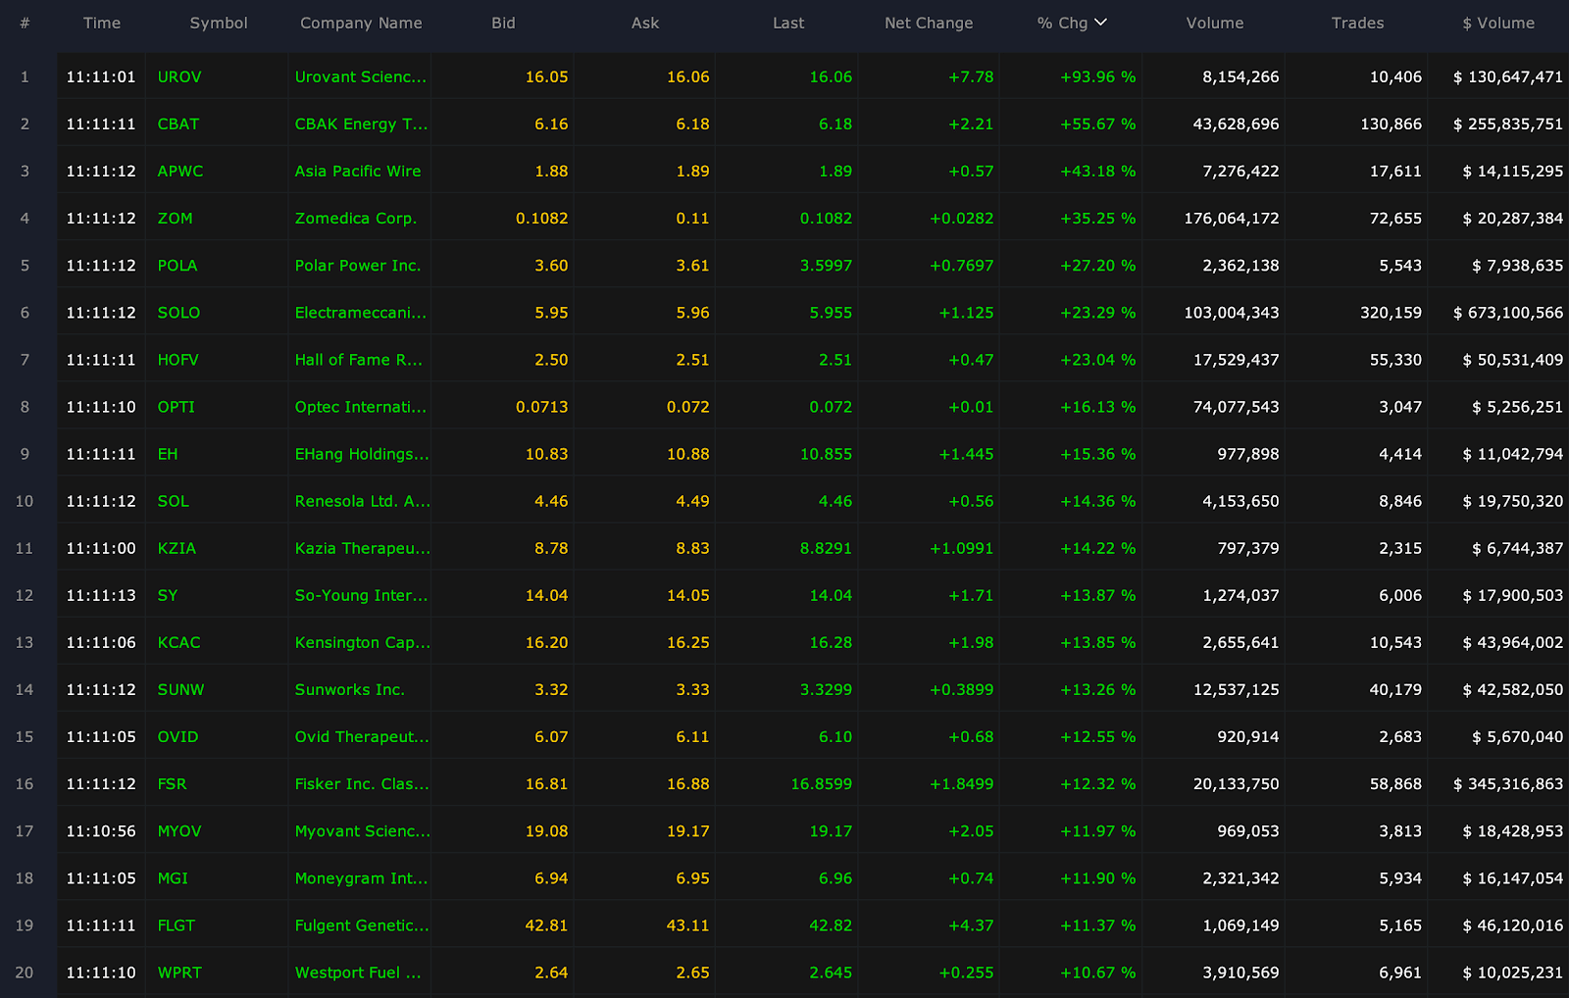Viewport: 1569px width, 998px height.
Task: Click company name Asia Pacific Wire
Action: [358, 171]
